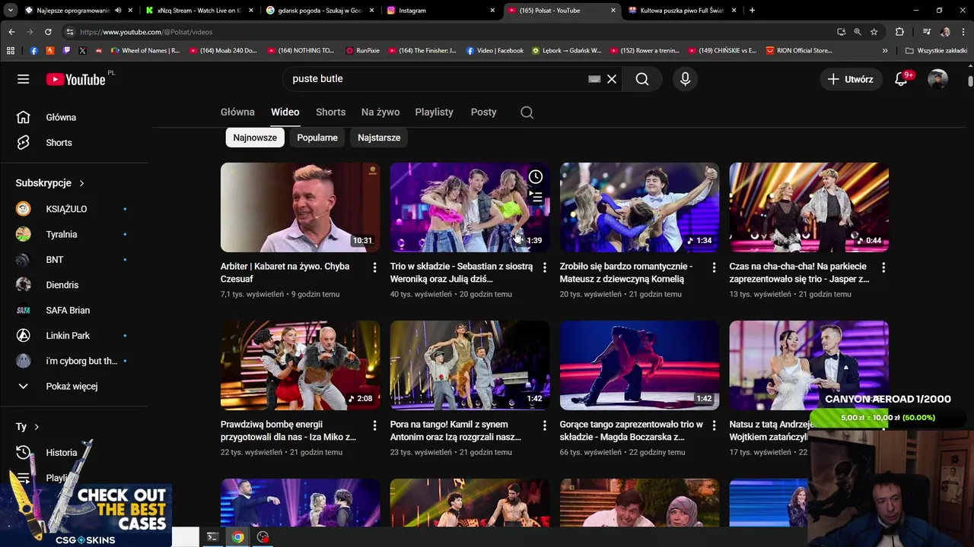Switch to the Na żywo channel tab
The image size is (974, 547).
380,112
